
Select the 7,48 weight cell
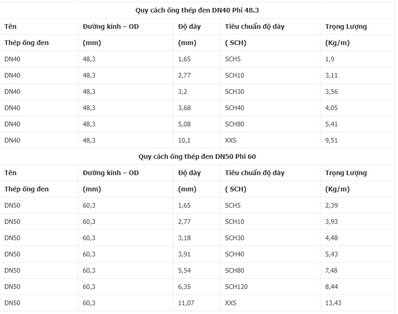point(331,270)
